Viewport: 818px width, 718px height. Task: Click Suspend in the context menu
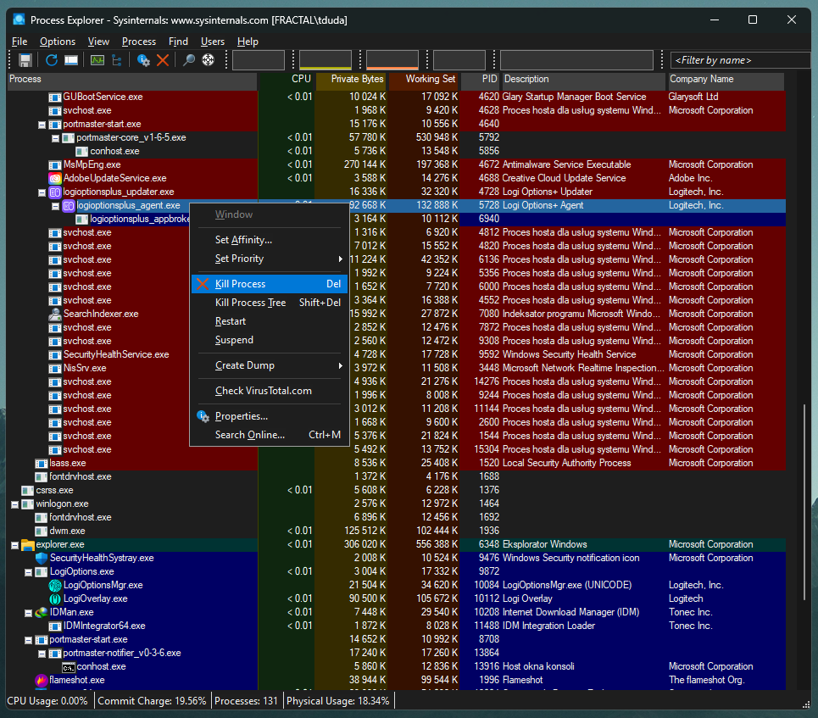[234, 340]
